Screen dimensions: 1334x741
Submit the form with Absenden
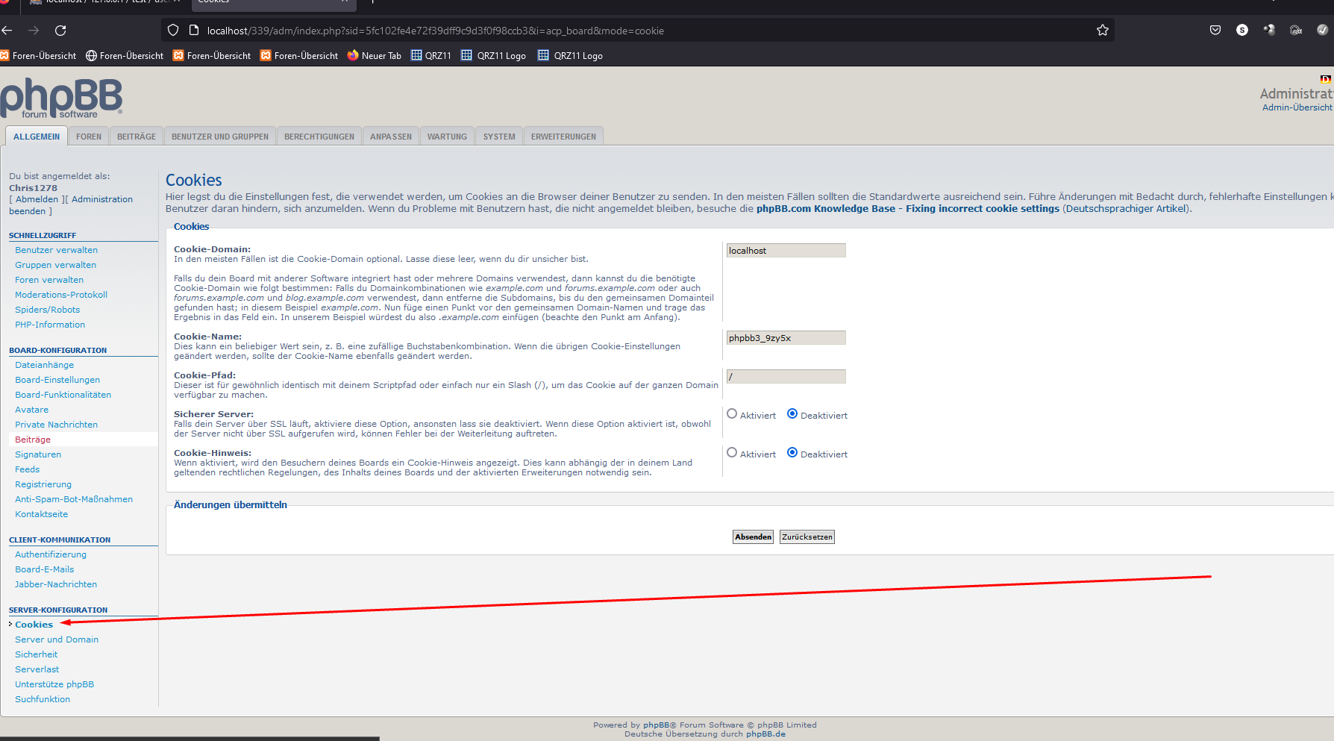point(753,537)
